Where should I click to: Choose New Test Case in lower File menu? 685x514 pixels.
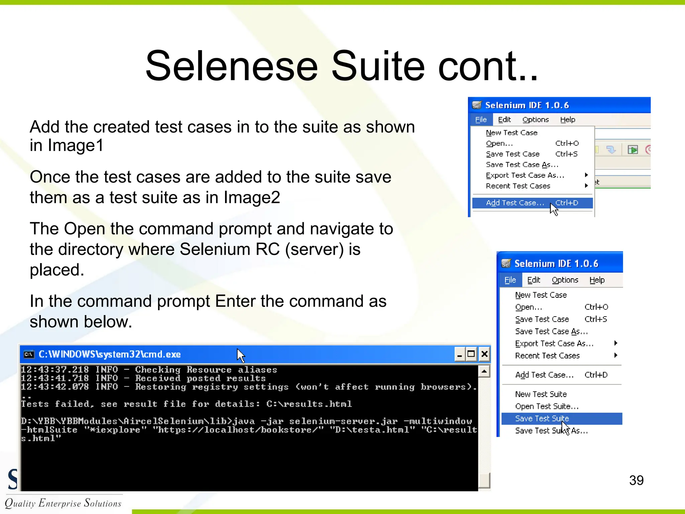[562, 295]
